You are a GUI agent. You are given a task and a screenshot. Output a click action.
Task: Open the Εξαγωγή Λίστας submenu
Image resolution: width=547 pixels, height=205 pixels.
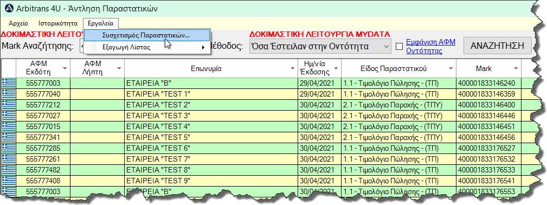[147, 48]
